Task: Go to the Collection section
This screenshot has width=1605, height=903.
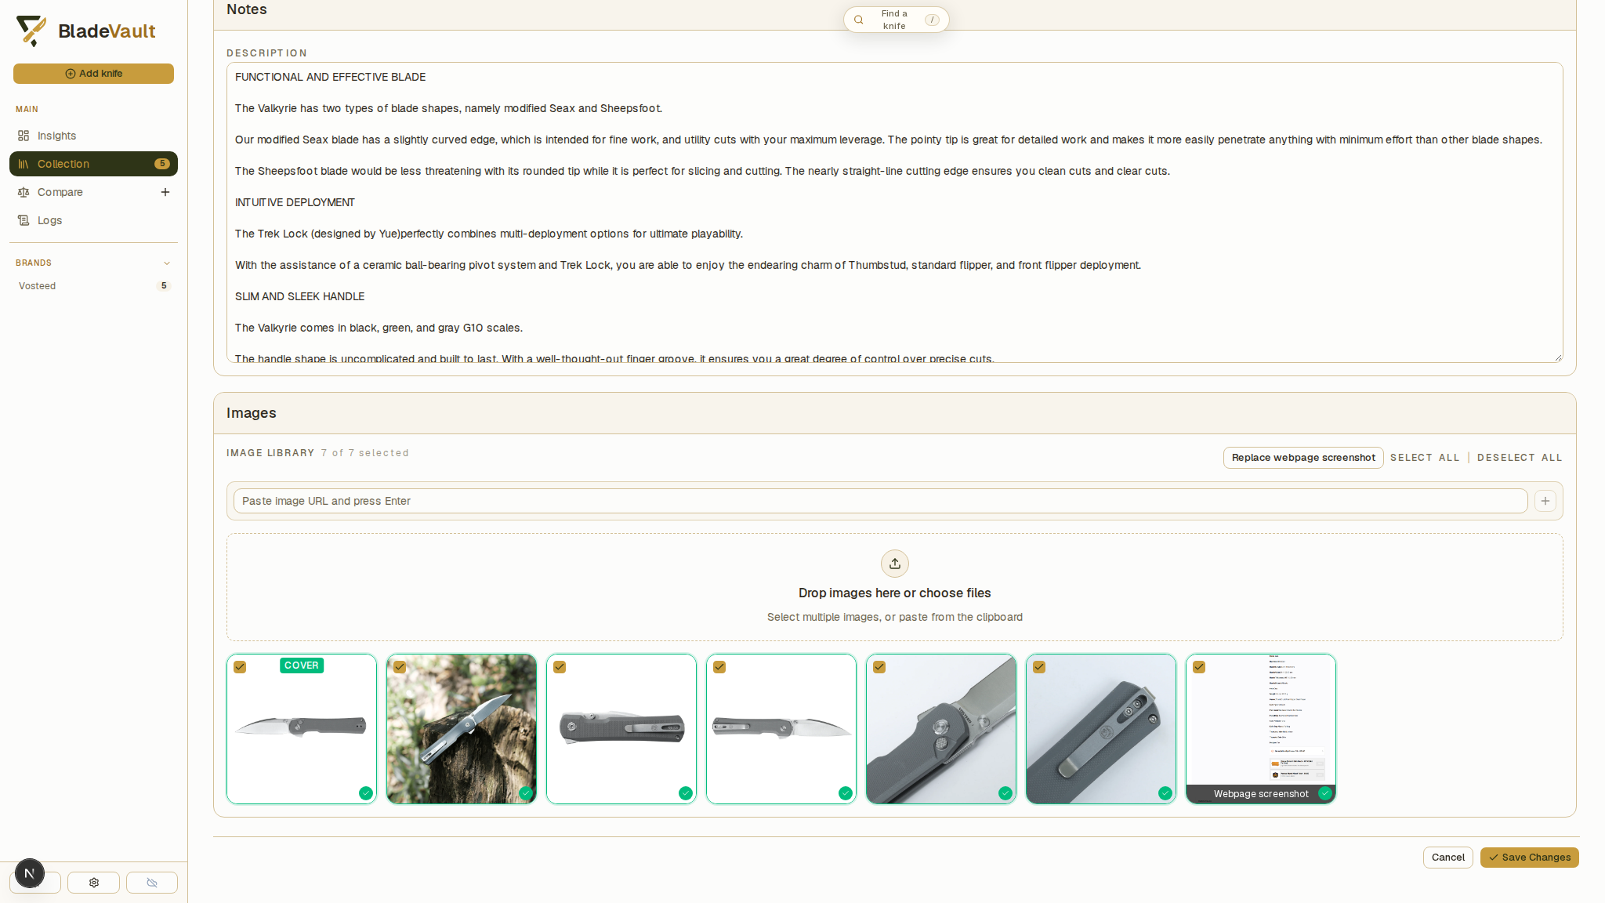Action: [93, 164]
